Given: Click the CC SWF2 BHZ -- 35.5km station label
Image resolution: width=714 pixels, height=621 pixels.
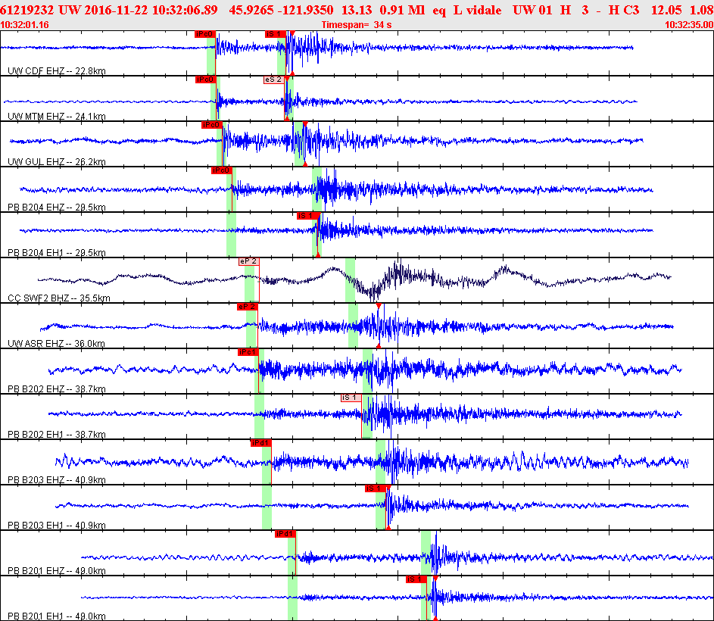Looking at the screenshot, I should pos(59,298).
